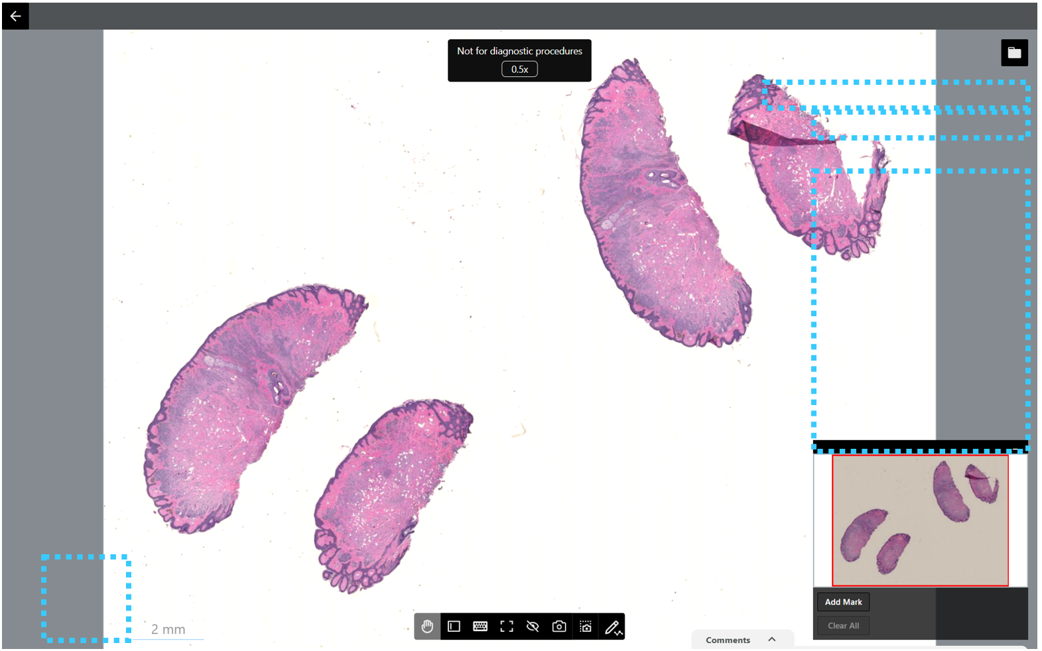This screenshot has width=1042, height=651.
Task: Select the hand pan tool
Action: pyautogui.click(x=427, y=626)
